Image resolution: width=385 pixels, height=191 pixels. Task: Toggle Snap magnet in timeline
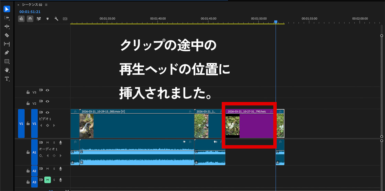tap(30, 19)
